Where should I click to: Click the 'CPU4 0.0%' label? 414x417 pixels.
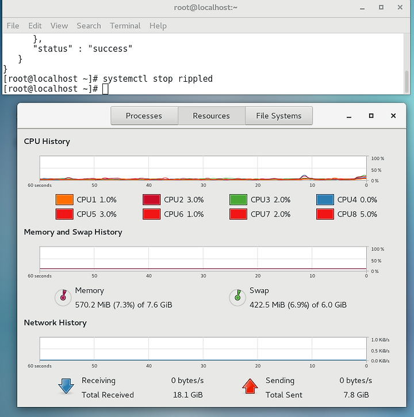point(357,200)
